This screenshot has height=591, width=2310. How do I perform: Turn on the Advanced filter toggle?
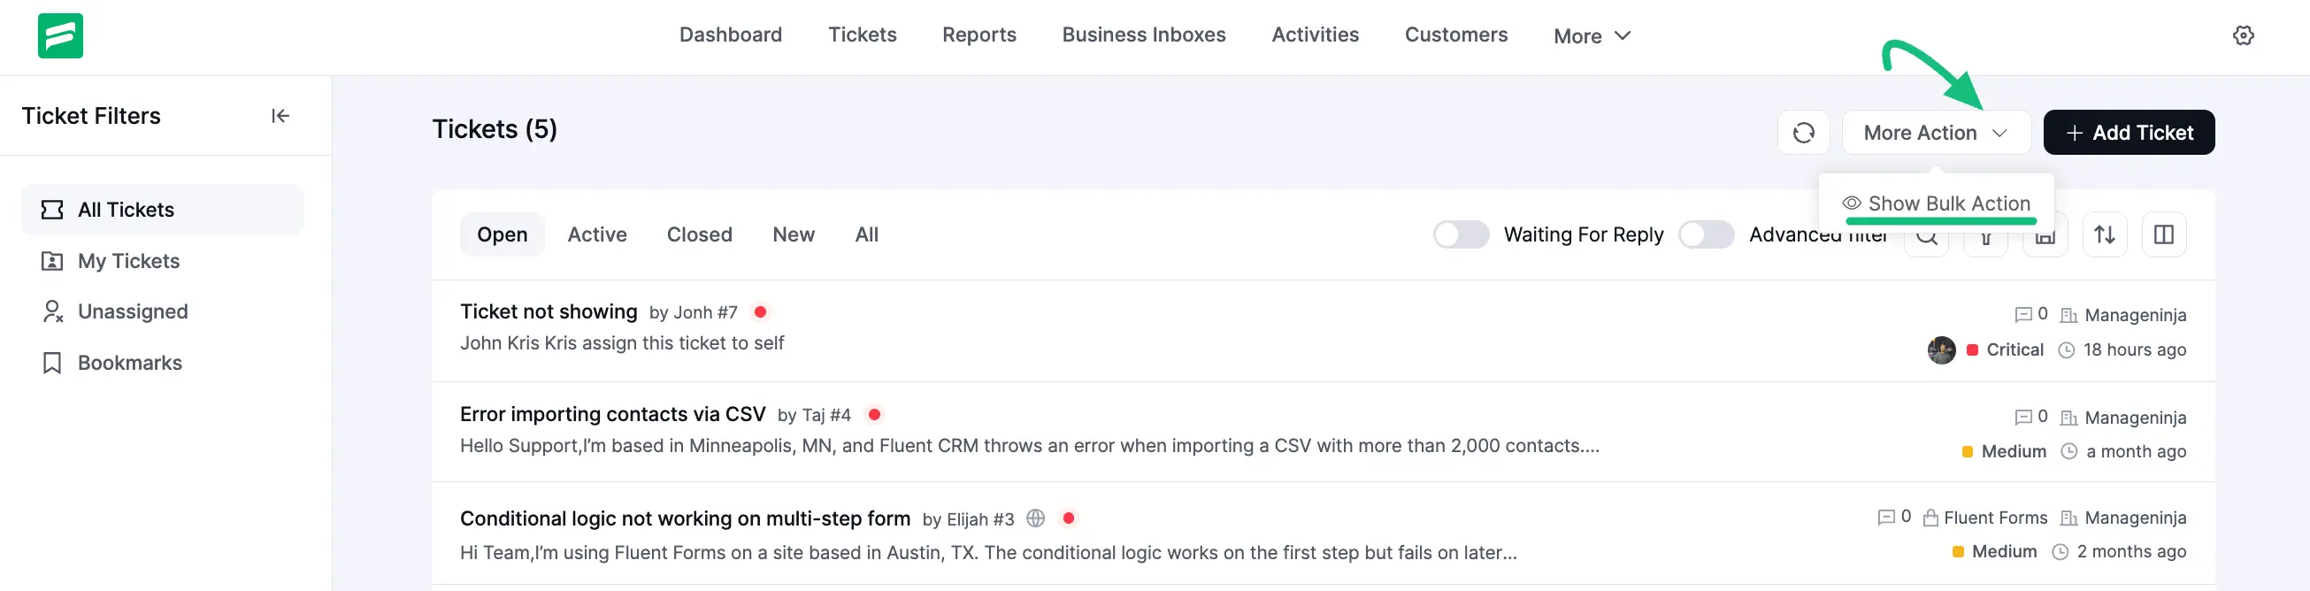(x=1706, y=235)
